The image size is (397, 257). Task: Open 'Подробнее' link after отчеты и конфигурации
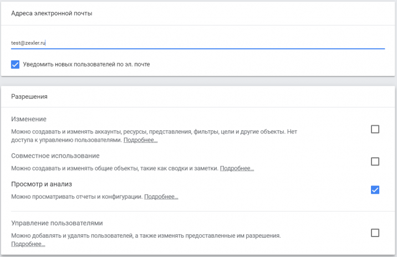(161, 197)
